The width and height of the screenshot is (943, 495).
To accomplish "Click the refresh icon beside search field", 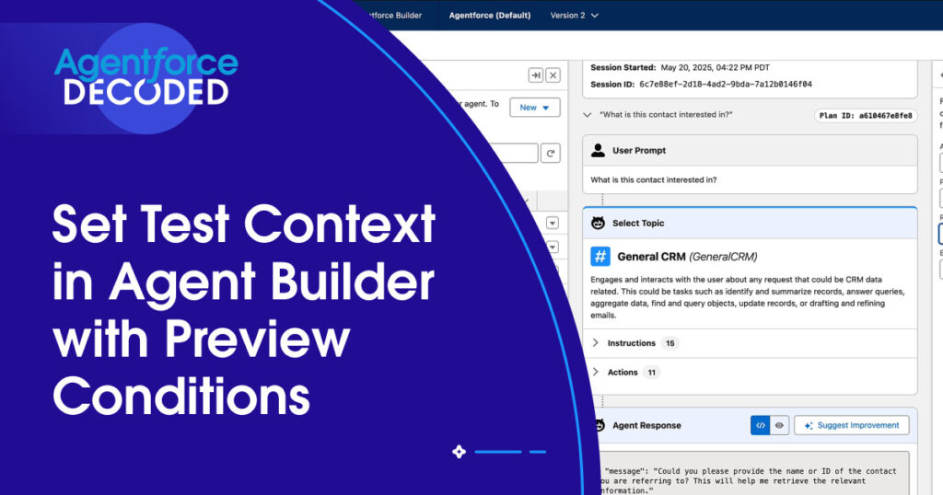I will pyautogui.click(x=551, y=154).
